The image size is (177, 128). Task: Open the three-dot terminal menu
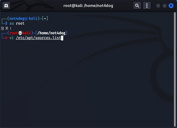coord(147,6)
